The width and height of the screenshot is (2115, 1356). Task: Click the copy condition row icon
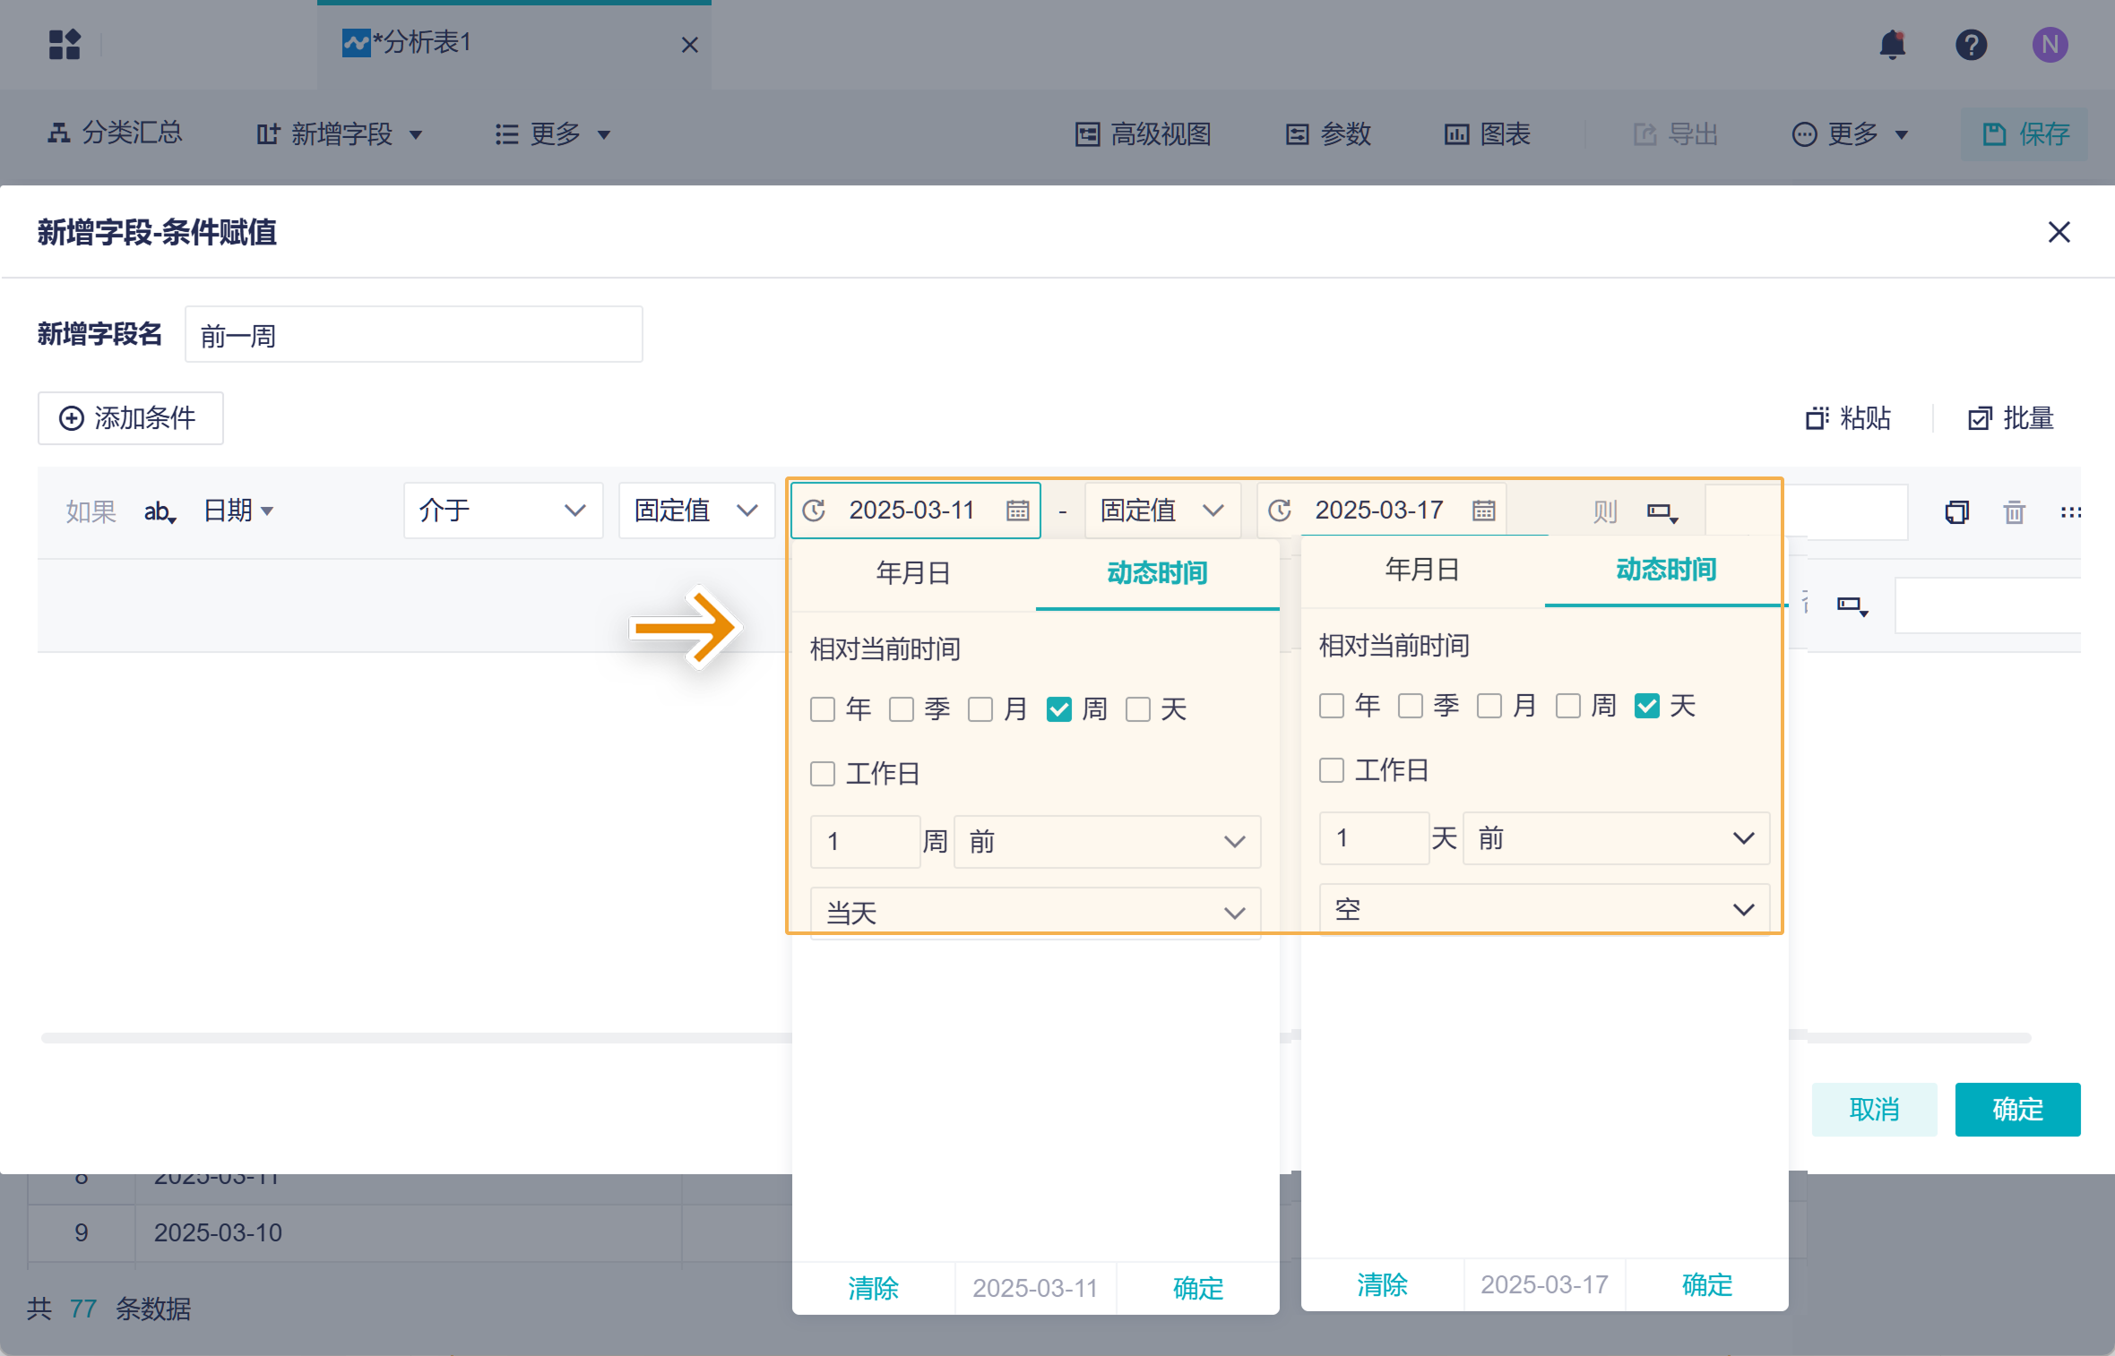tap(1956, 511)
